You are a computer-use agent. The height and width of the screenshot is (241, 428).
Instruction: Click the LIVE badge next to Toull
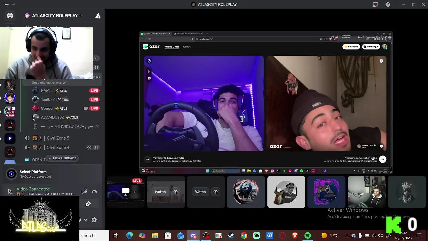tap(94, 99)
